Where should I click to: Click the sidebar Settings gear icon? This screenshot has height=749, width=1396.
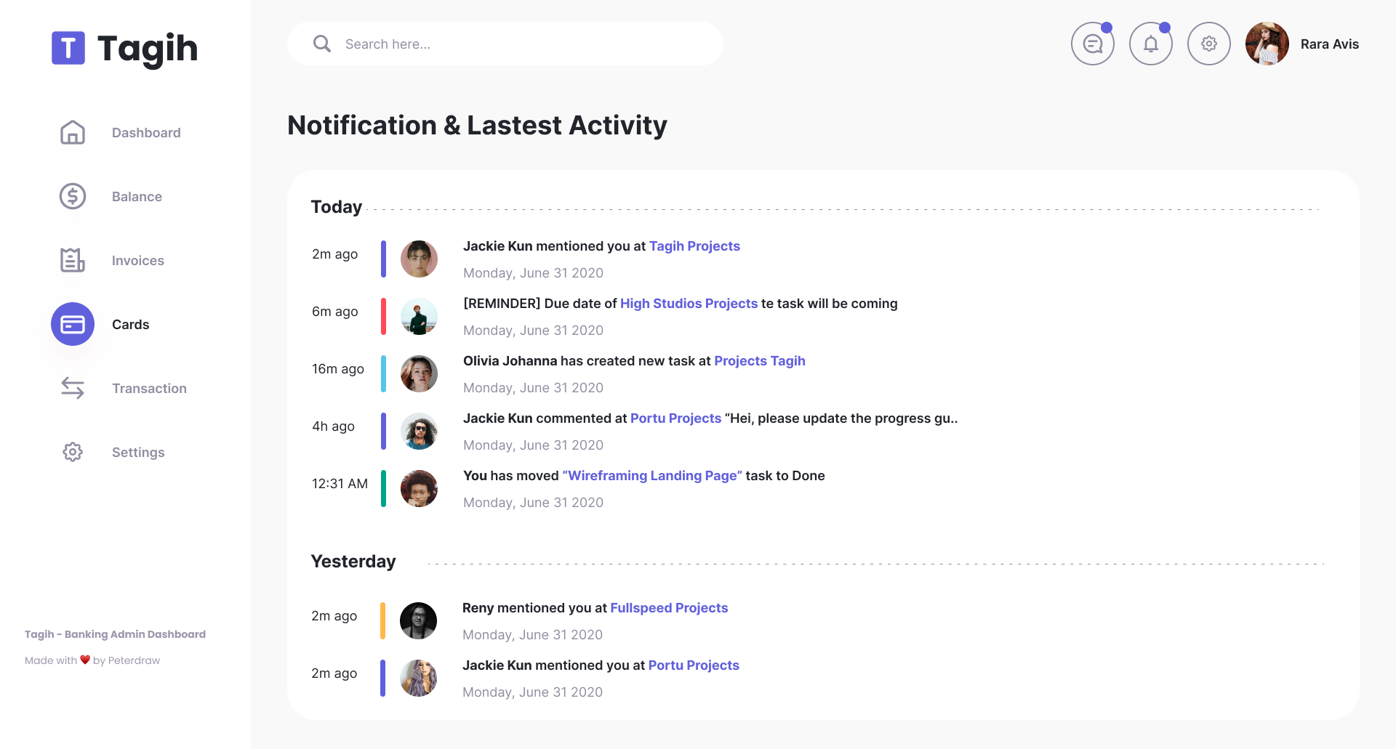pyautogui.click(x=73, y=452)
